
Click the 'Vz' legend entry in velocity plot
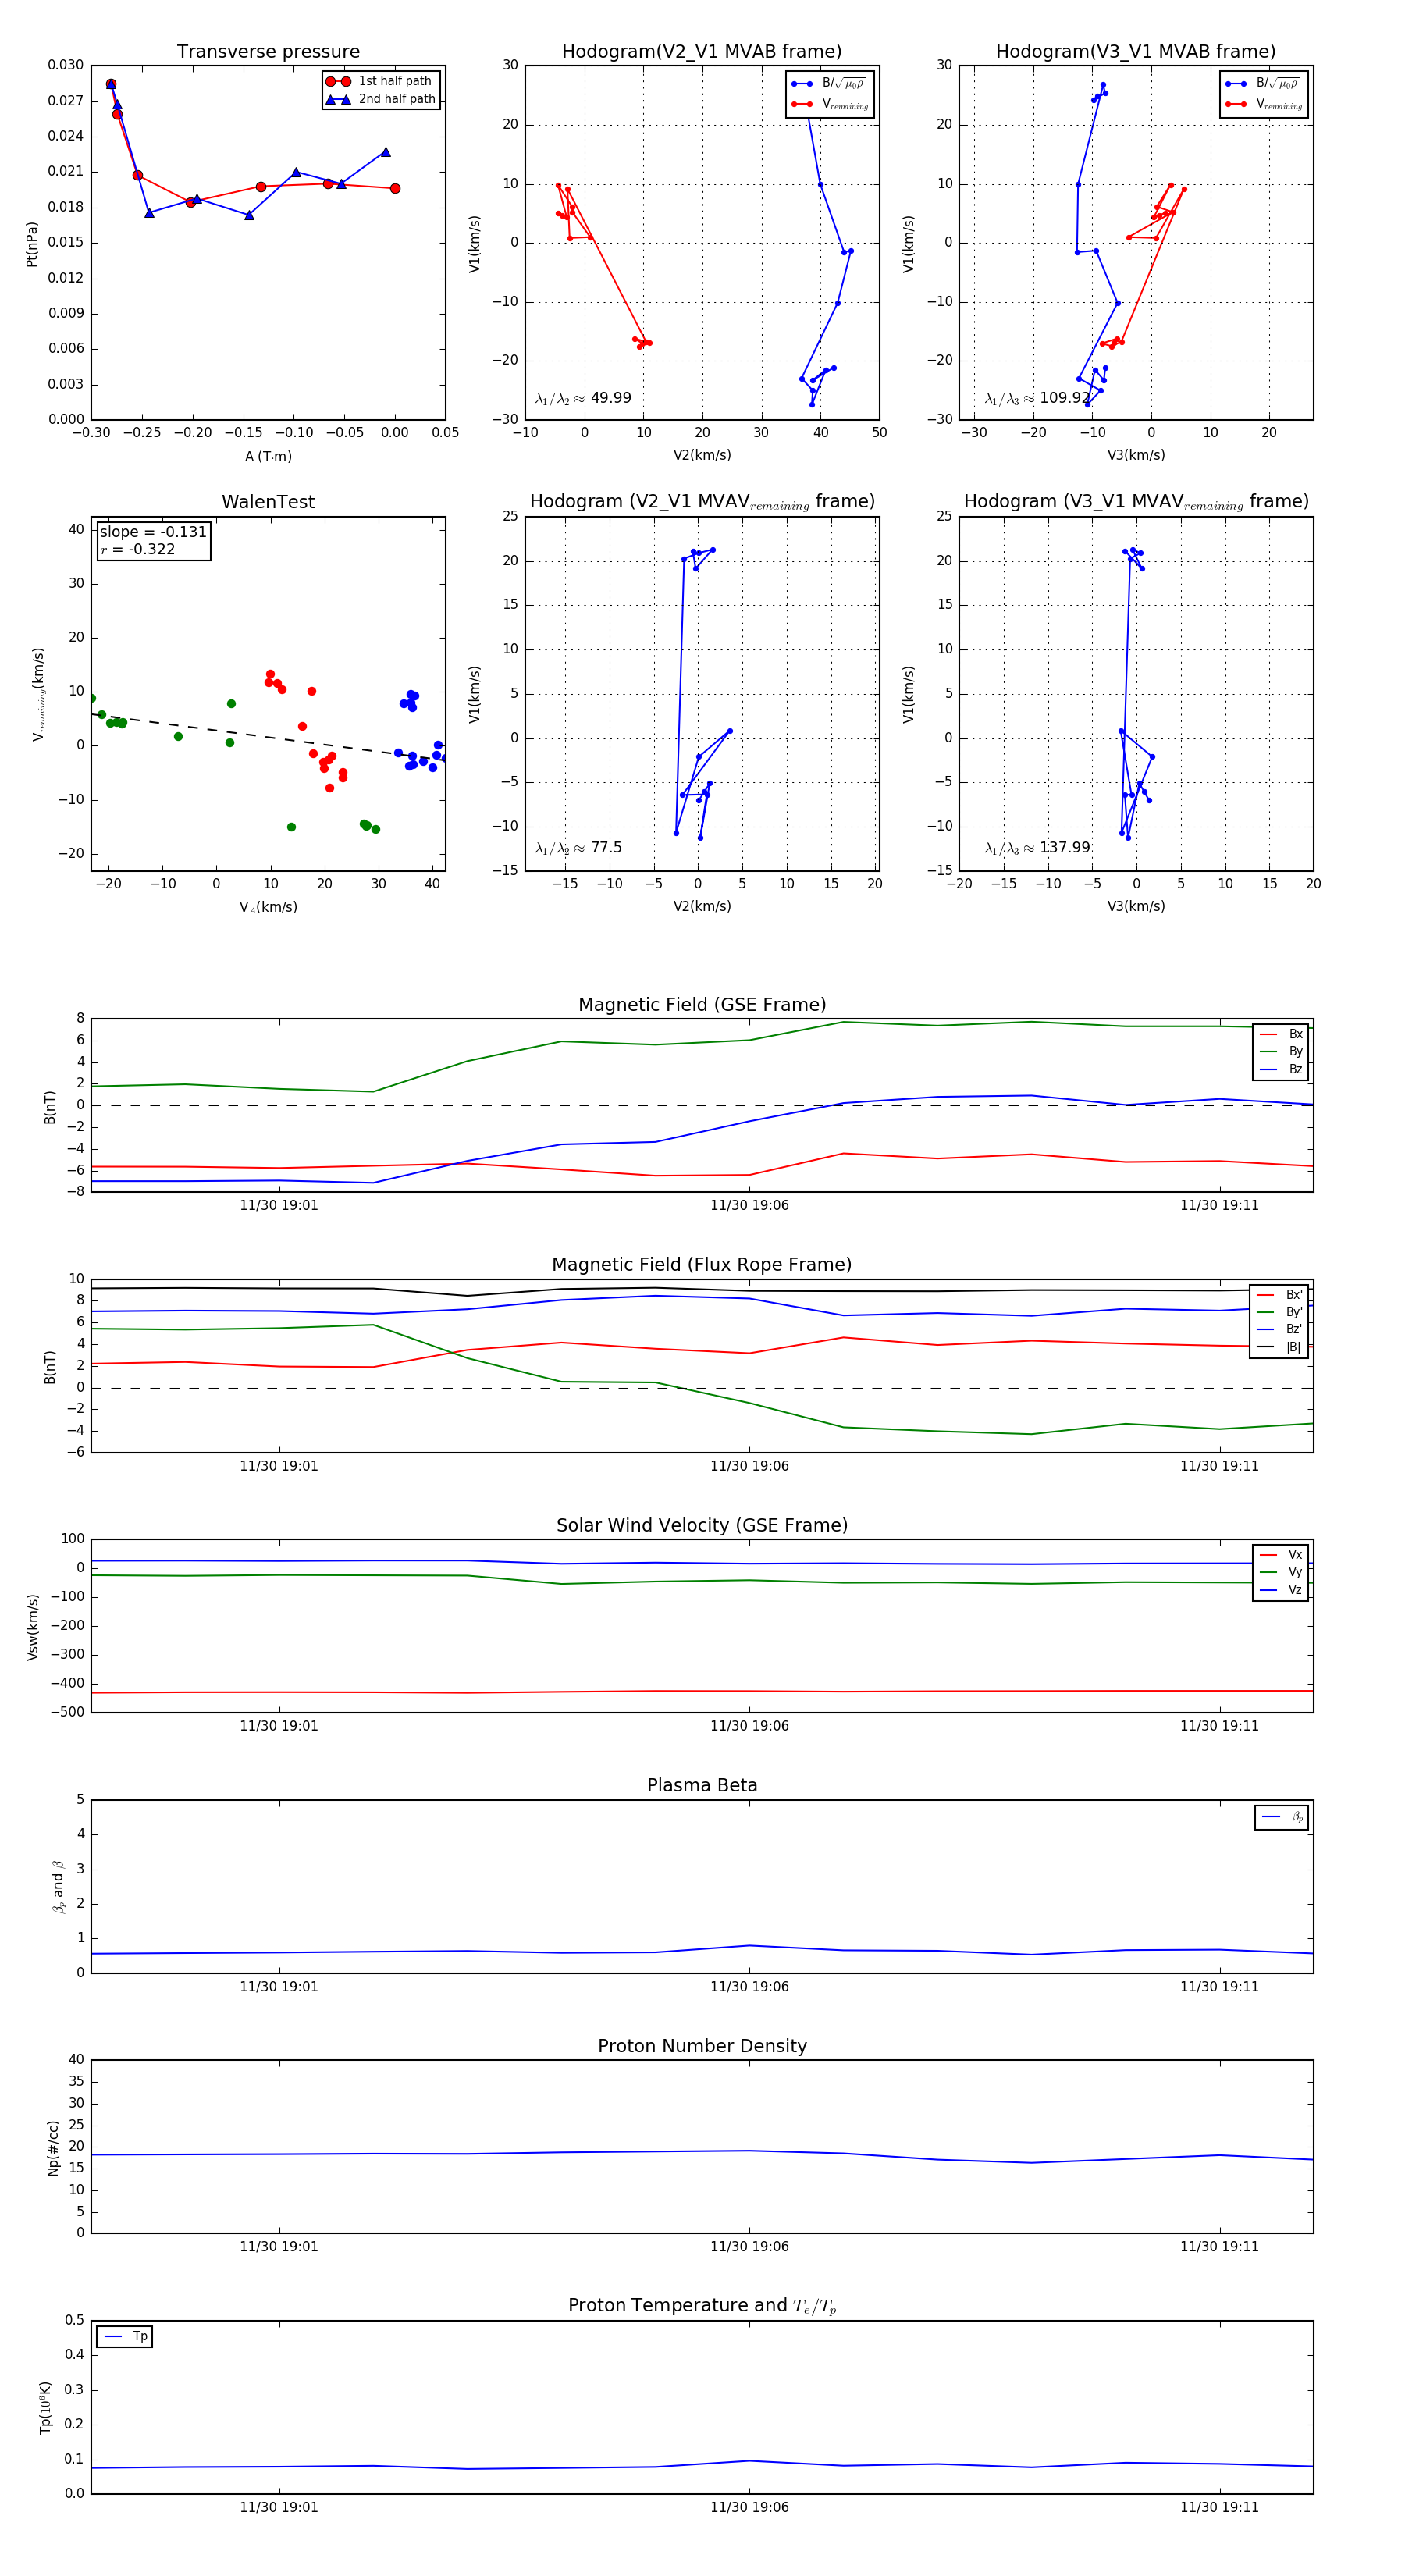tap(1281, 1590)
